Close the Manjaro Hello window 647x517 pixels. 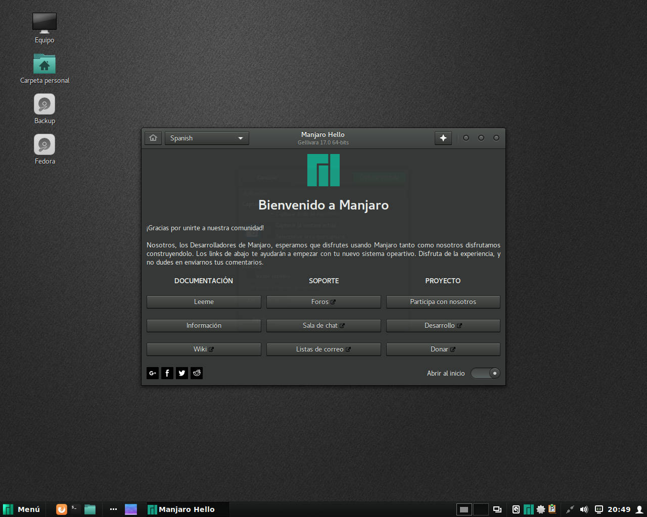click(x=496, y=138)
